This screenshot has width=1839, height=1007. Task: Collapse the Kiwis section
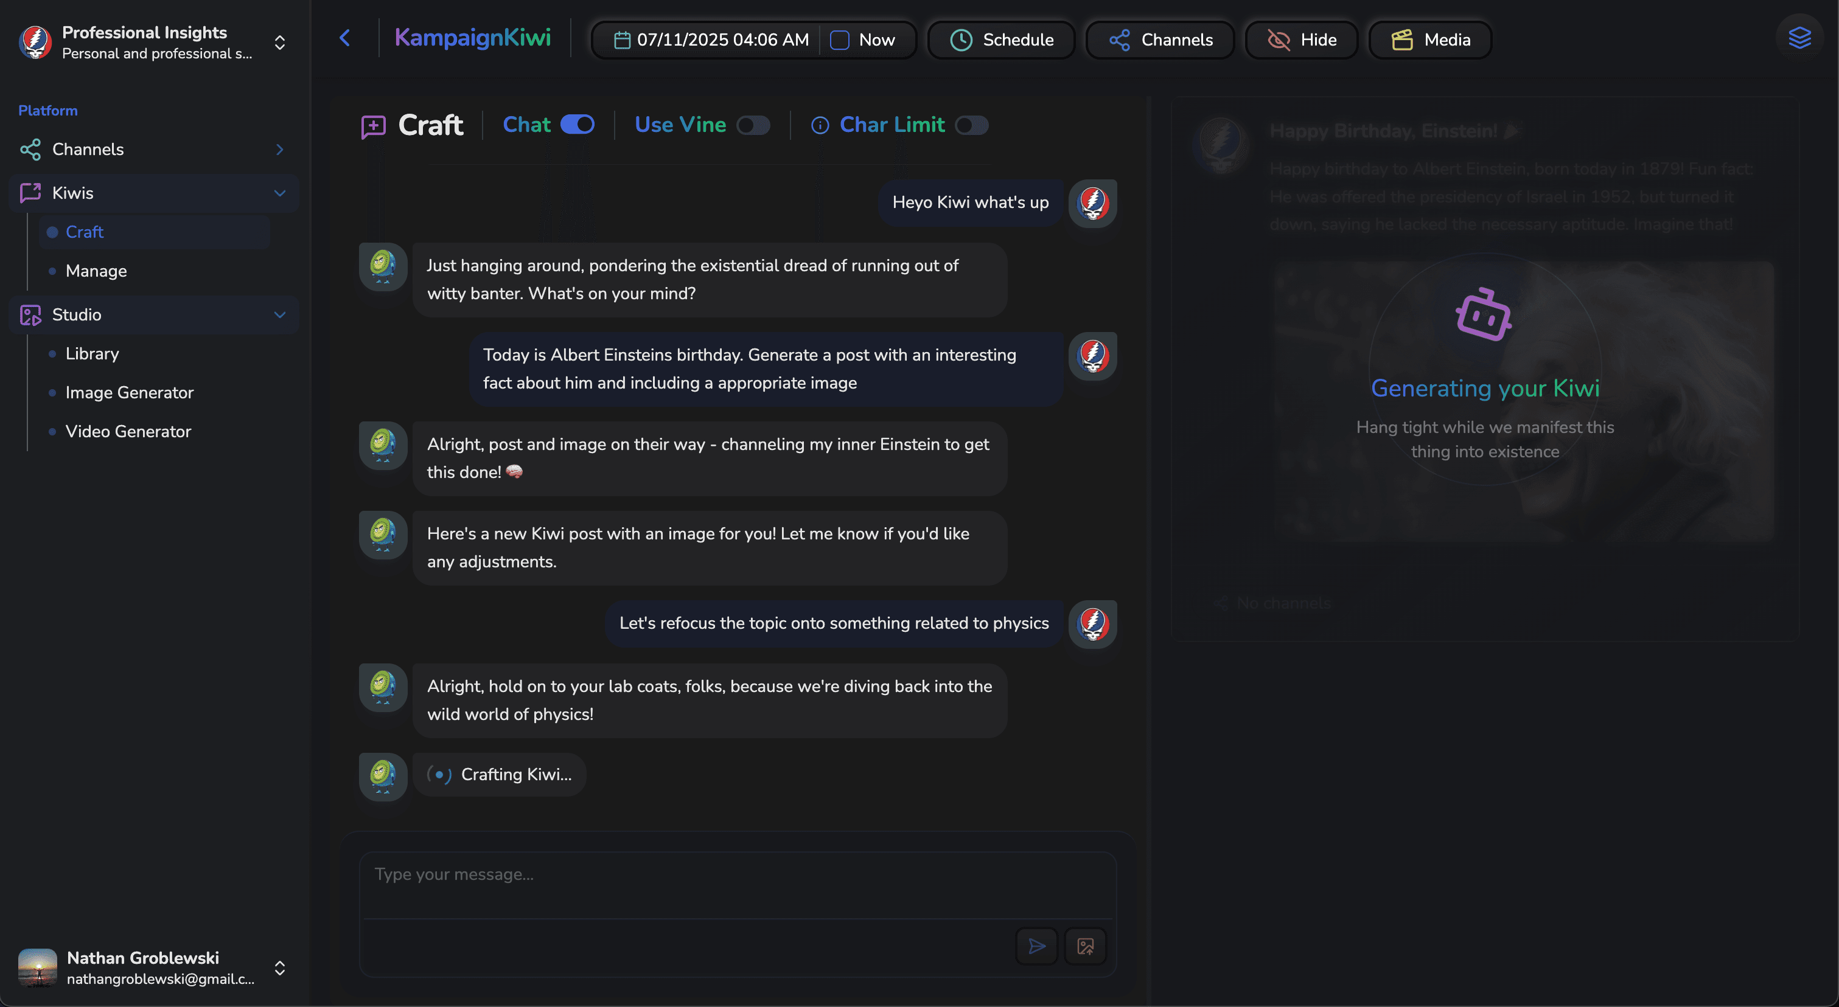point(280,193)
